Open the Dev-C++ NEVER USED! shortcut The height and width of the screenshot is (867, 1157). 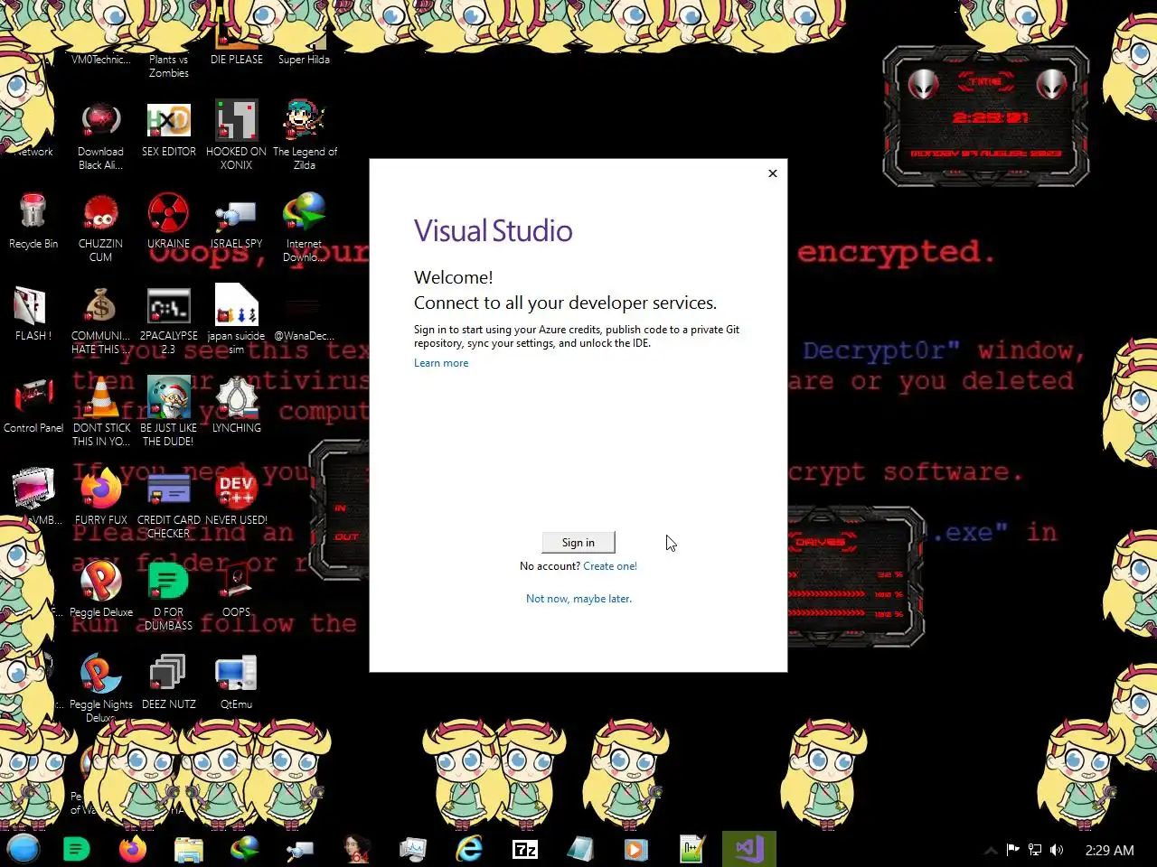[236, 498]
